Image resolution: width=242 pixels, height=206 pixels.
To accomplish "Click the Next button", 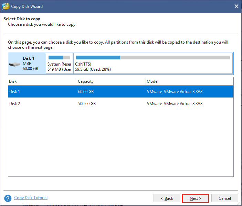I will point(196,198).
